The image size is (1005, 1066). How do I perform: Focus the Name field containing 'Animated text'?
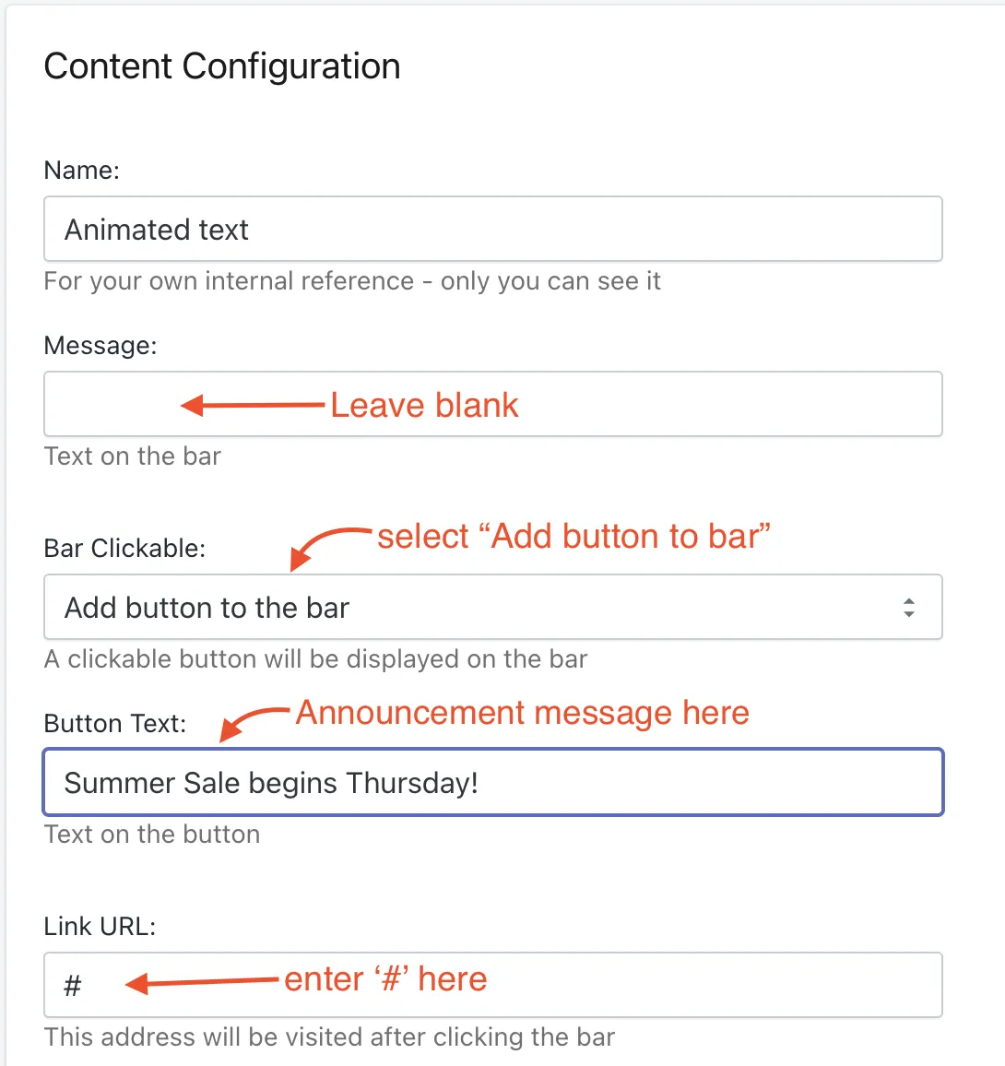click(493, 229)
